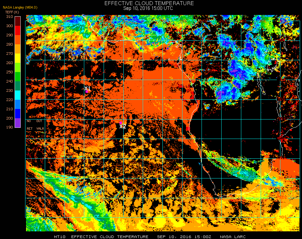Click the 260 colorbar tick label
Screen dimensions: 302x239
click(x=10, y=63)
